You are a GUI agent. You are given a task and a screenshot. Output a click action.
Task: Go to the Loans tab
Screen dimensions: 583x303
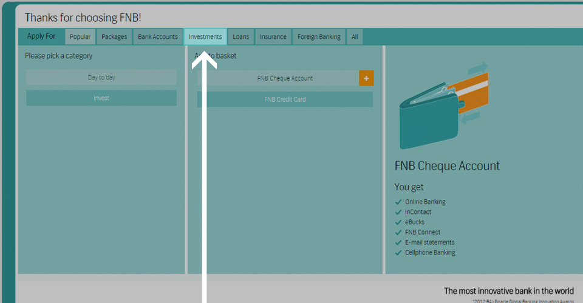[x=241, y=37]
